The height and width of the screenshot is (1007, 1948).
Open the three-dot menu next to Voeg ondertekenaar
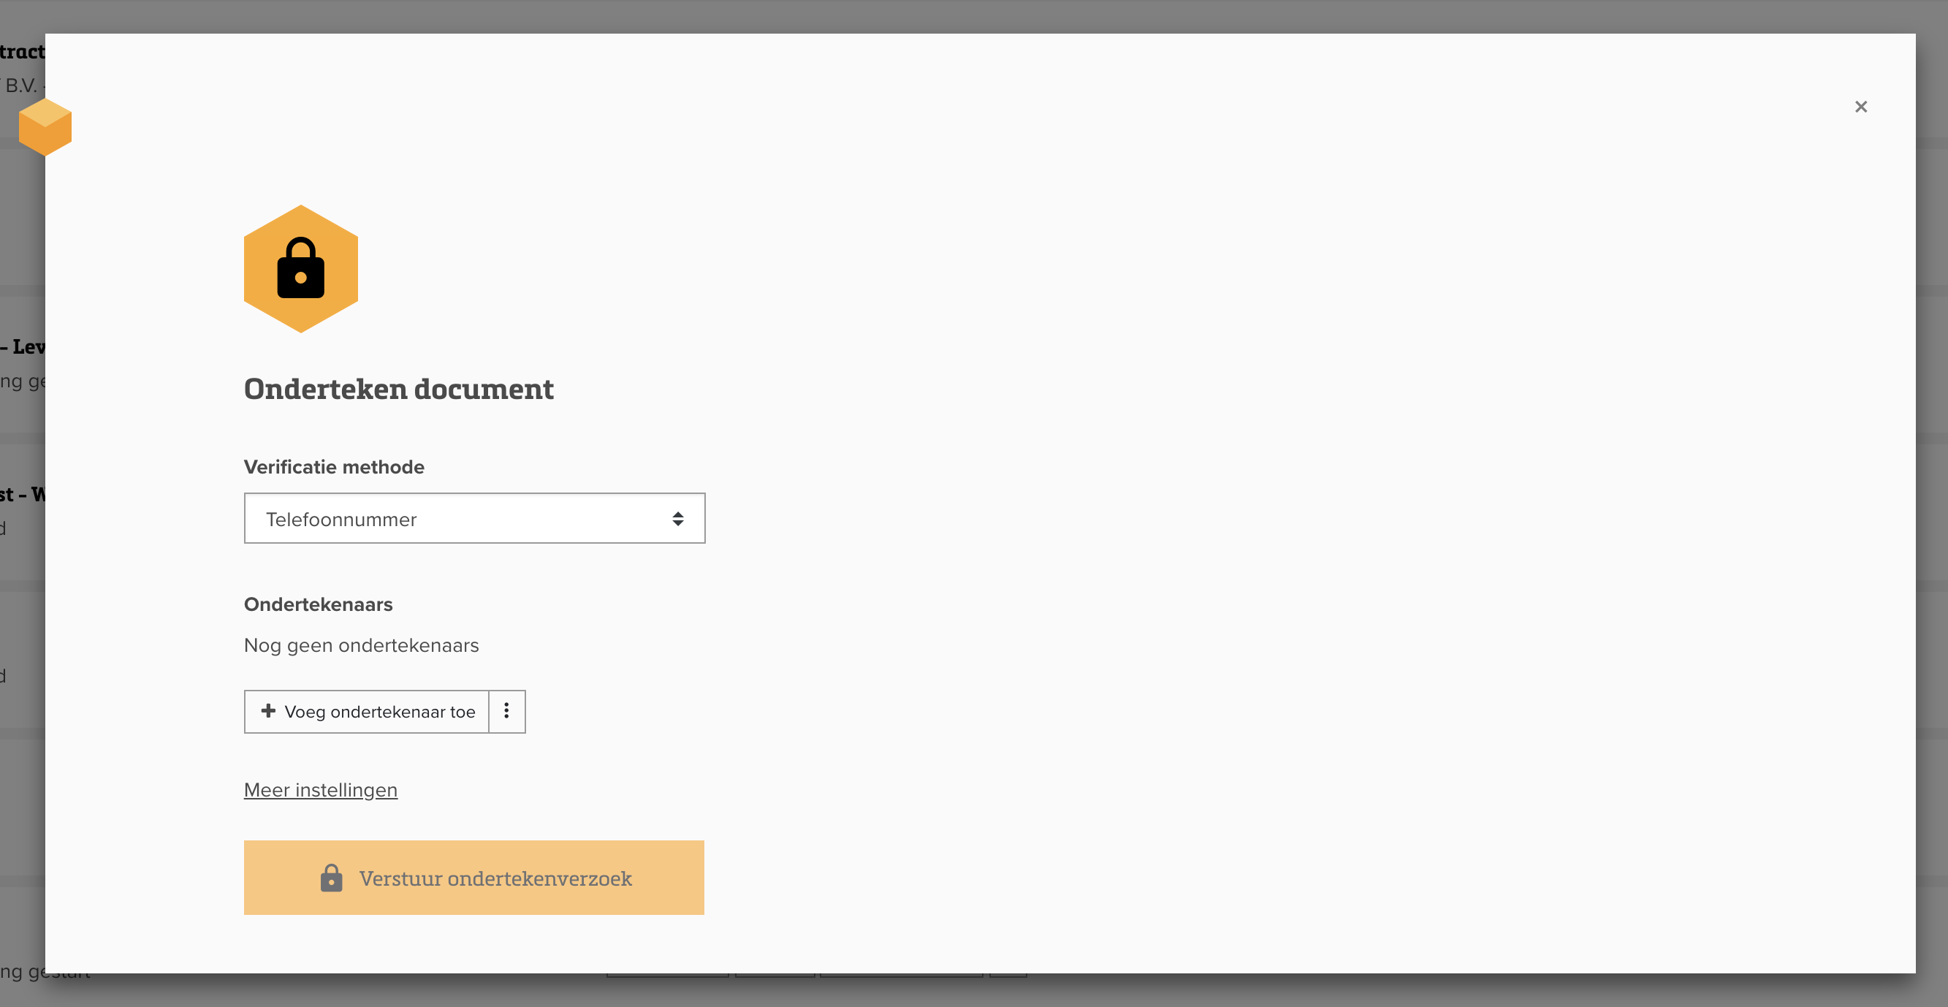click(x=506, y=711)
